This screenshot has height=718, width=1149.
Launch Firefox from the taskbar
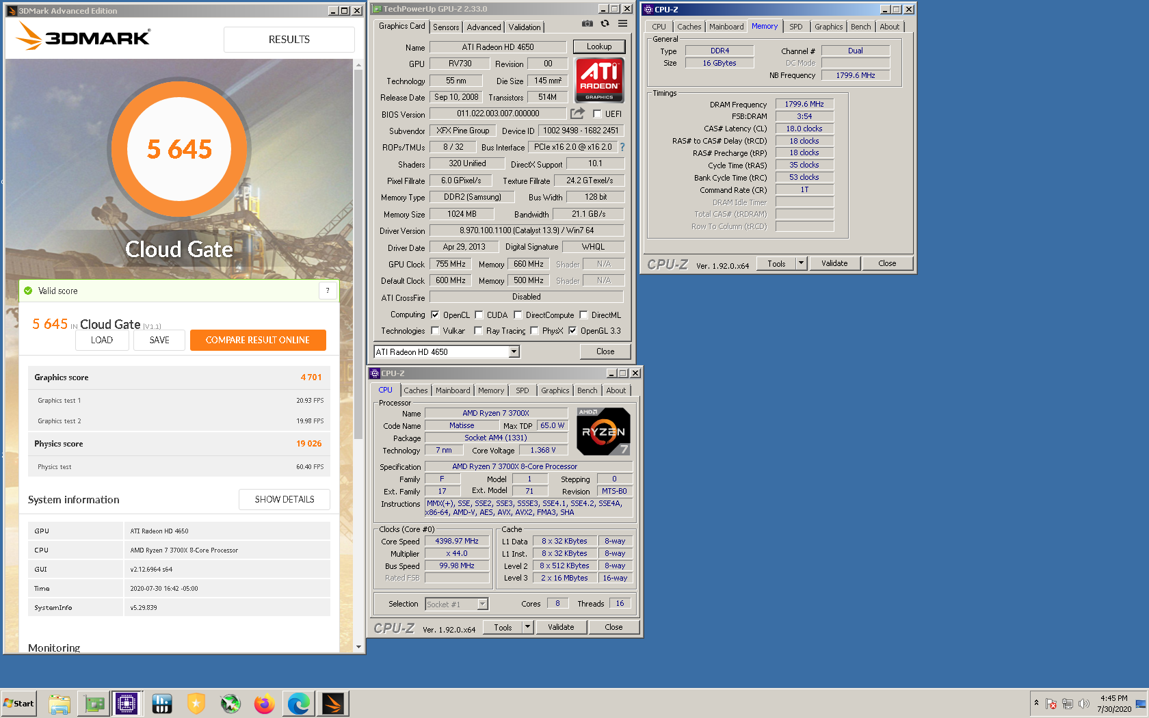tap(265, 704)
